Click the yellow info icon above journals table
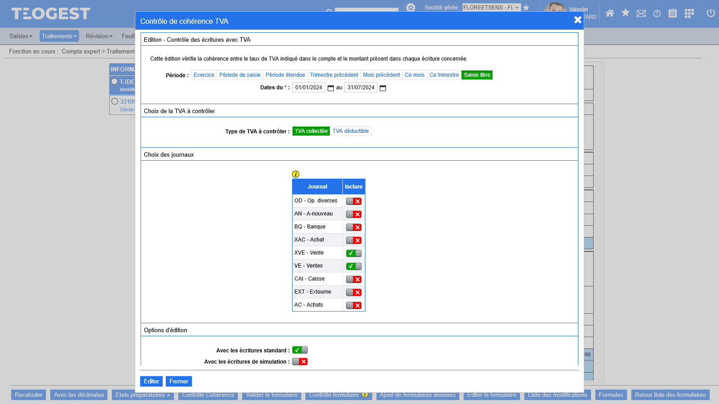This screenshot has height=404, width=719. (x=296, y=174)
